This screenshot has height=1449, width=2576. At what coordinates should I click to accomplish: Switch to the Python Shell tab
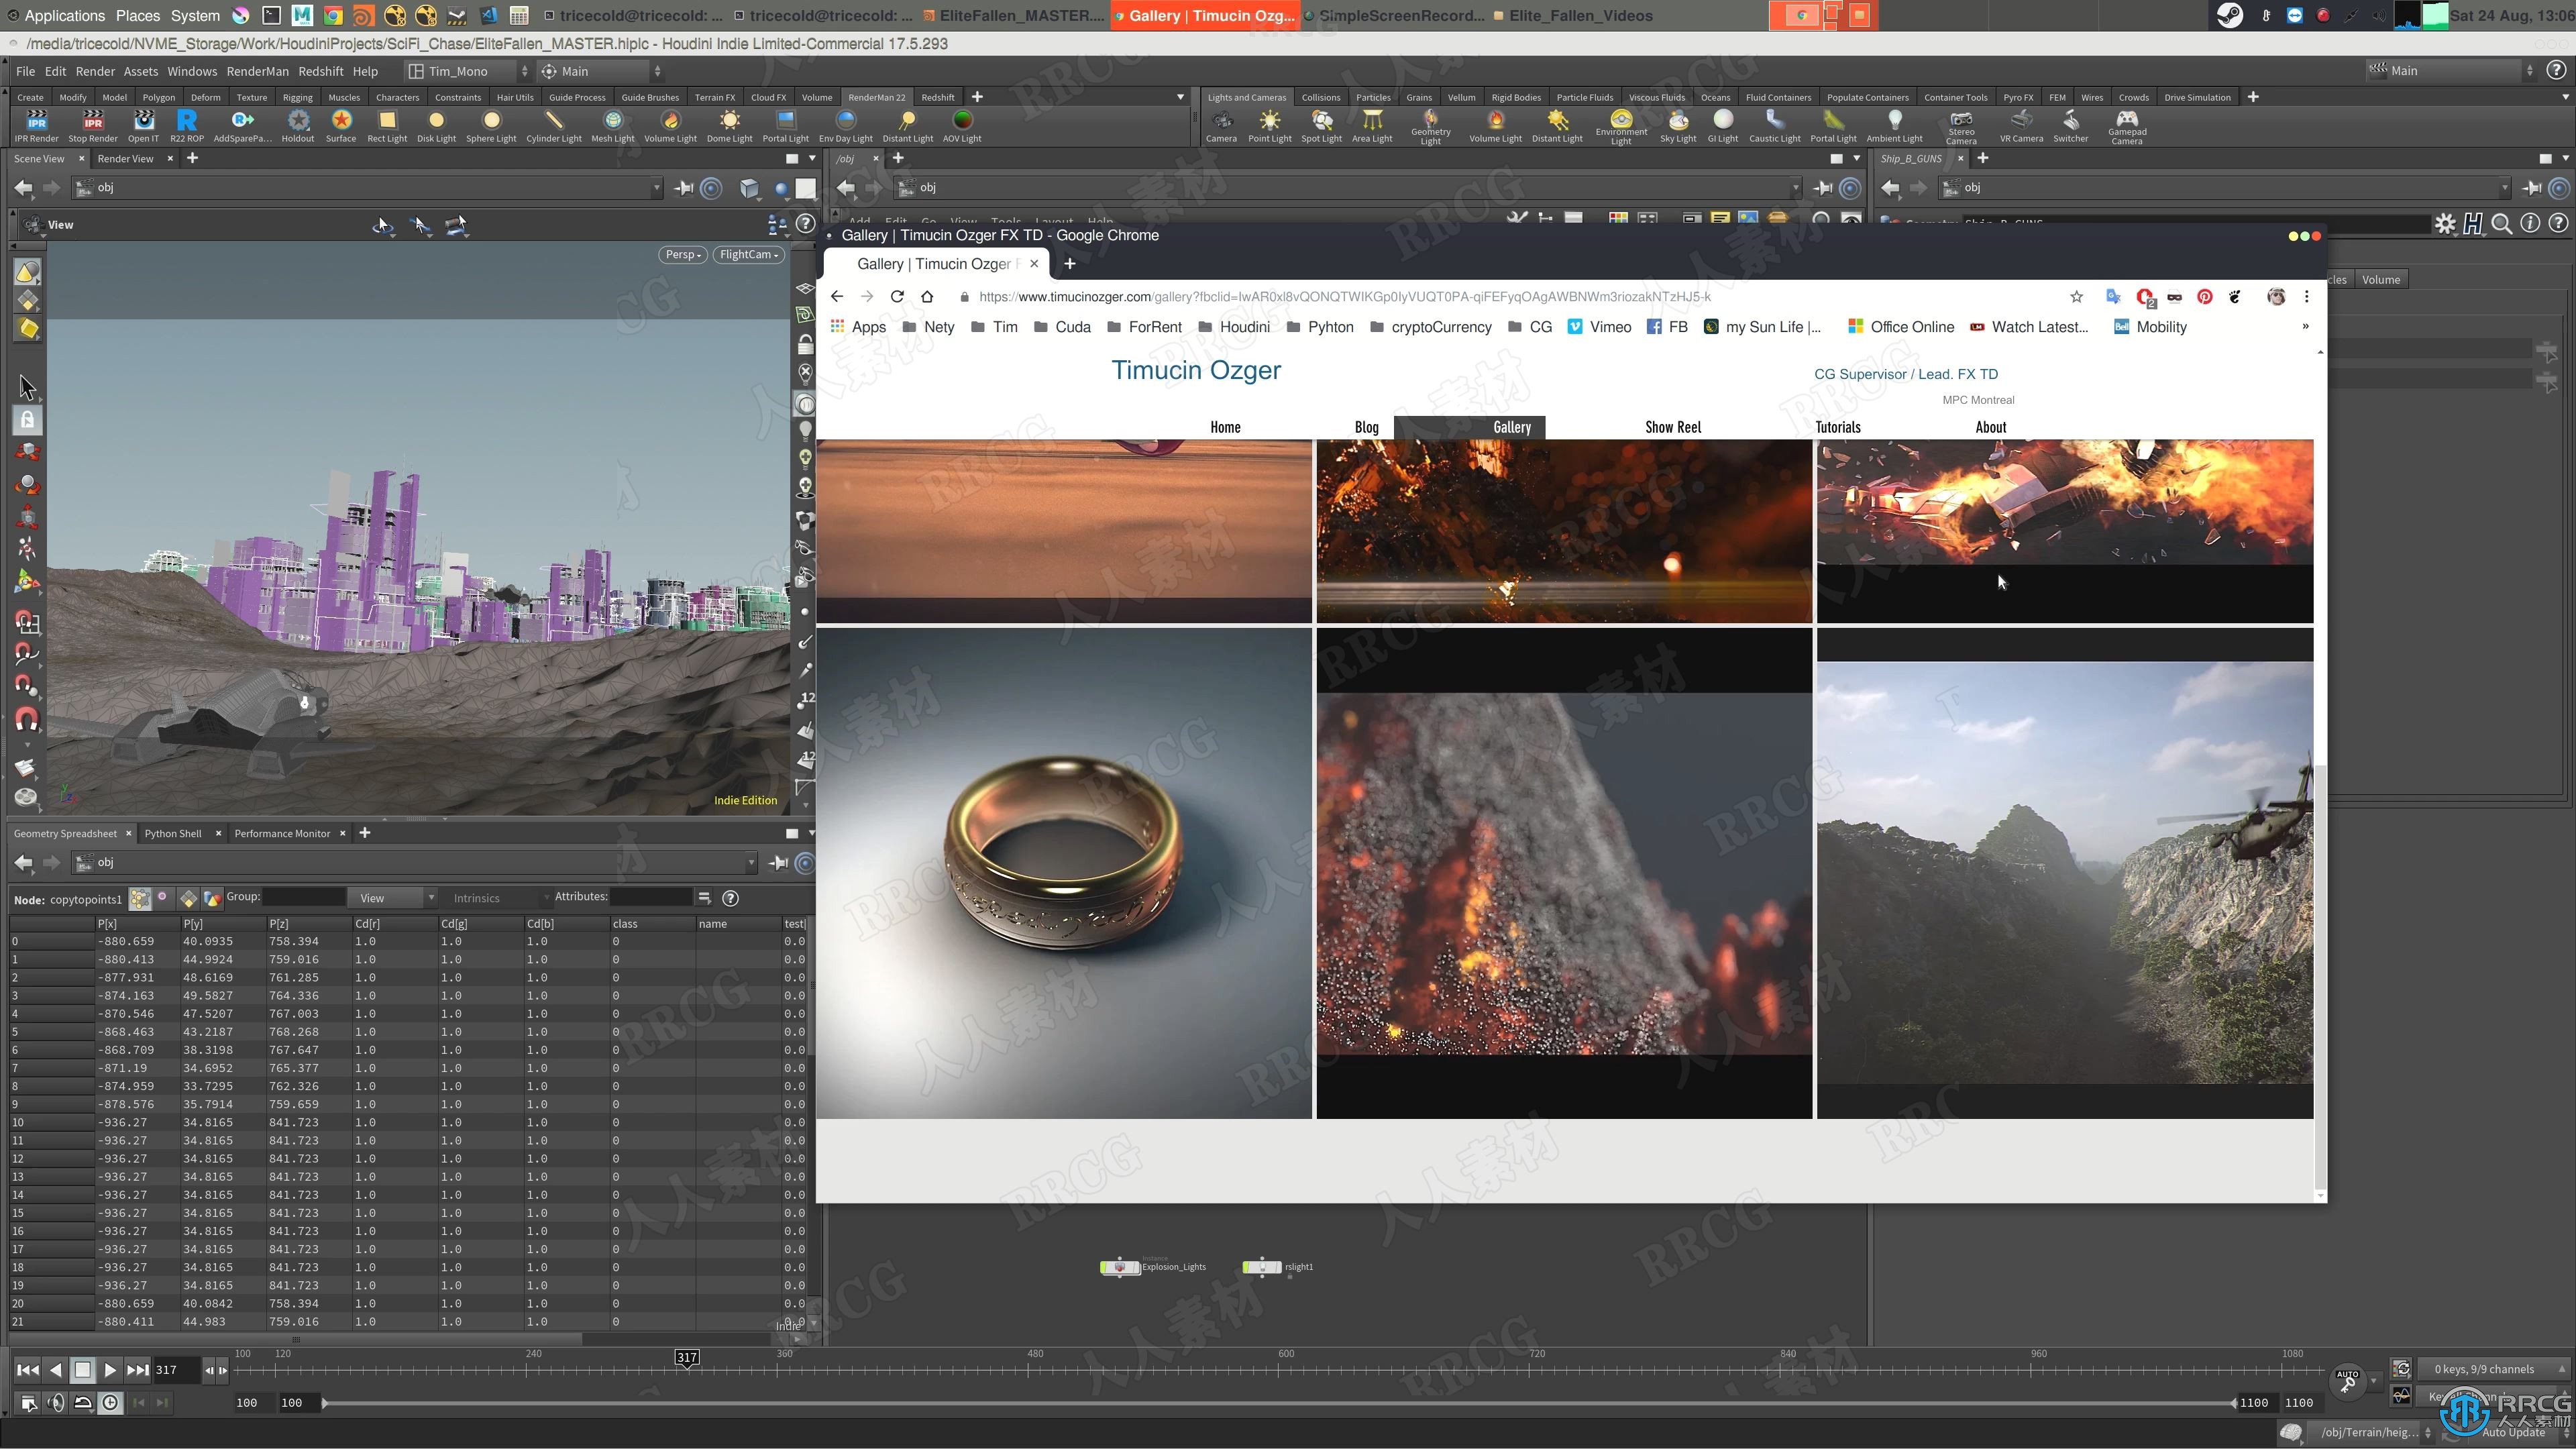(172, 833)
